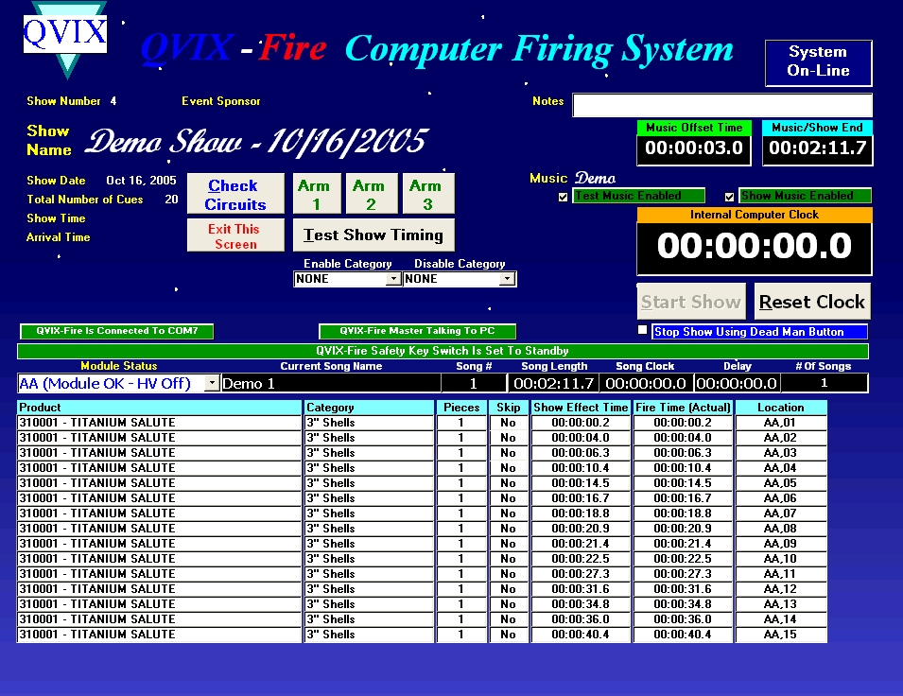Click the Pieces cell in the AA,07 row
The image size is (903, 696).
(x=461, y=513)
